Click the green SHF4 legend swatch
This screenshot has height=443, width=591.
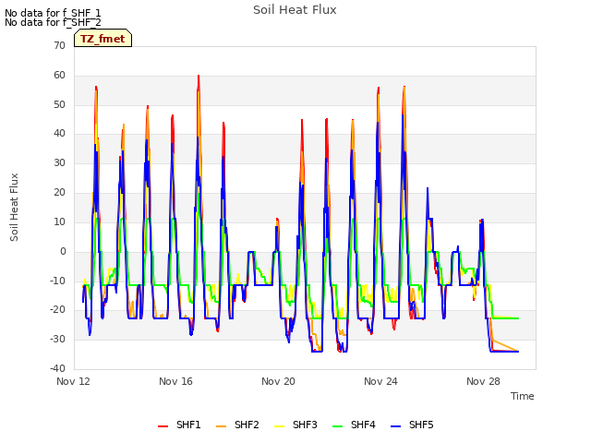tap(337, 426)
